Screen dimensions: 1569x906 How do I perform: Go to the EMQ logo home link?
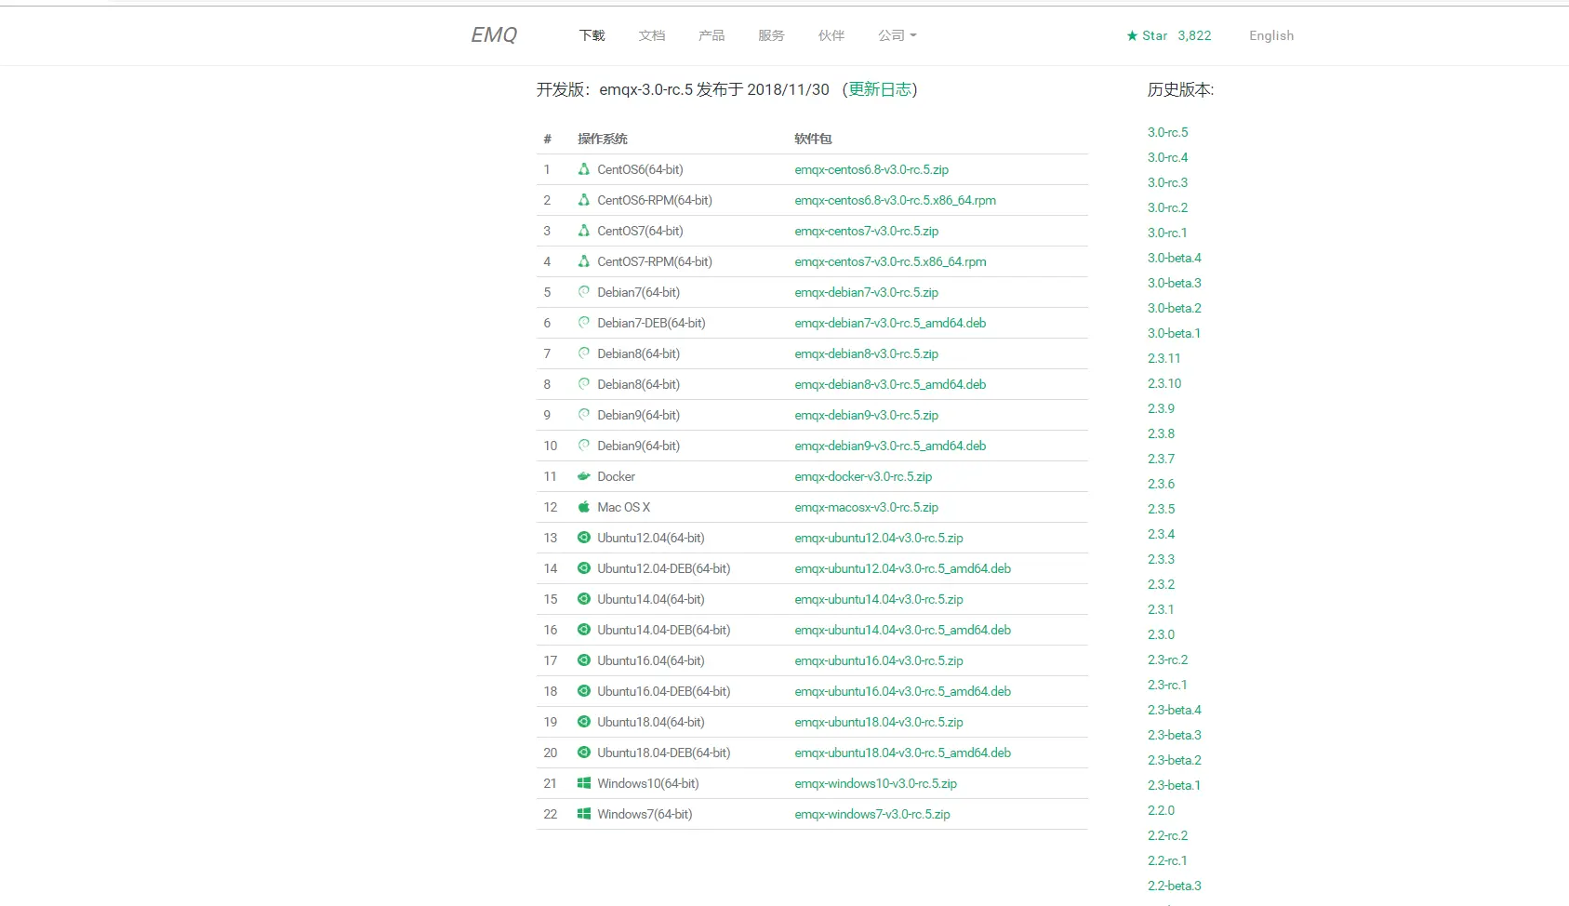pos(494,34)
